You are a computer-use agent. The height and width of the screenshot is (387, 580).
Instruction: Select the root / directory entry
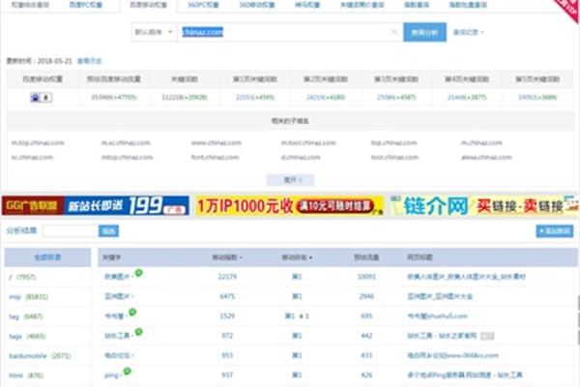point(22,277)
